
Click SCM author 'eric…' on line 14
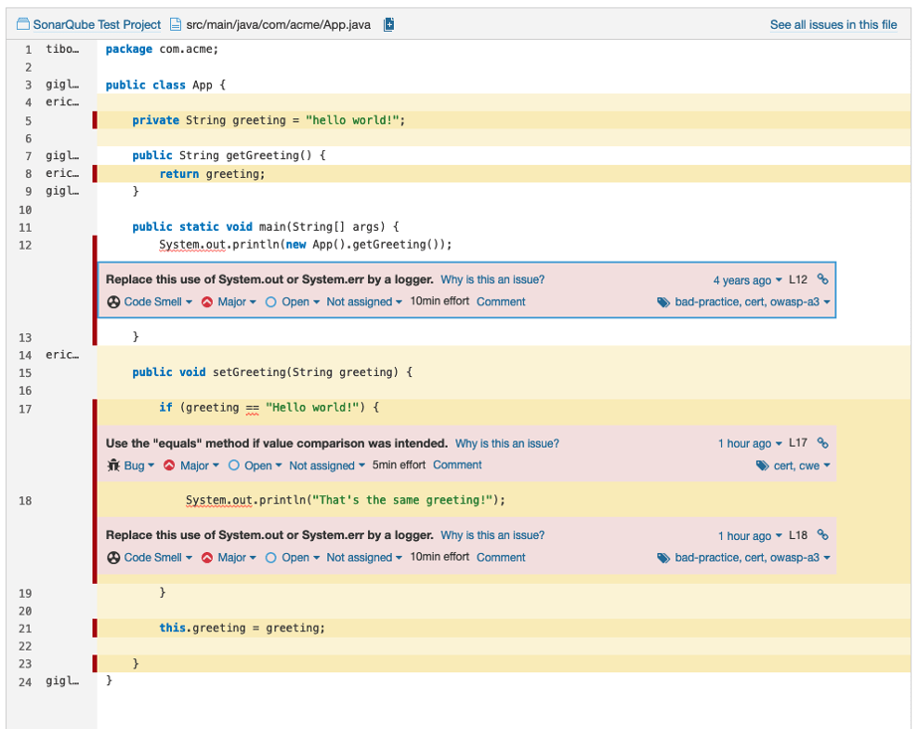point(62,354)
